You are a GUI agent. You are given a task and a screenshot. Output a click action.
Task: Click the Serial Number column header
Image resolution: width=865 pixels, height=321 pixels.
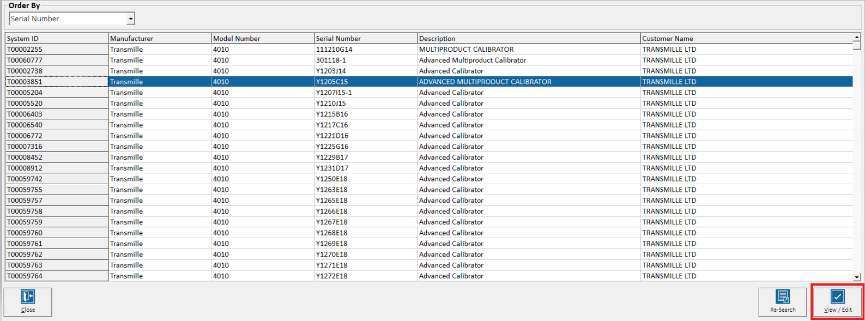[366, 39]
